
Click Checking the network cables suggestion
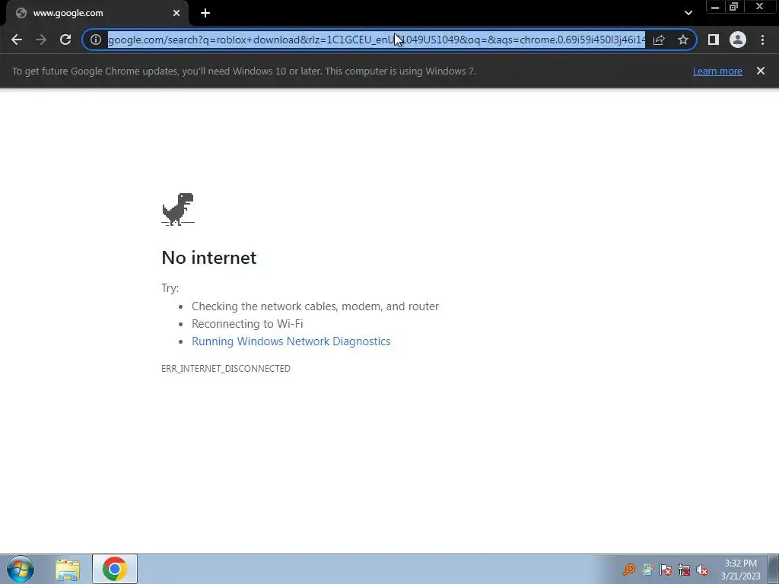point(316,306)
